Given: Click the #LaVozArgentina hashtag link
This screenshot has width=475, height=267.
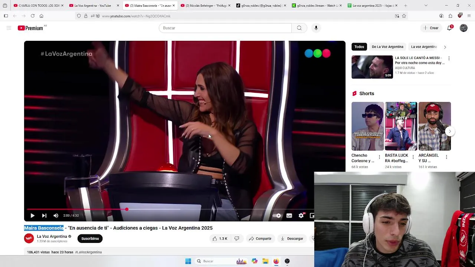Looking at the screenshot, I should [x=88, y=252].
